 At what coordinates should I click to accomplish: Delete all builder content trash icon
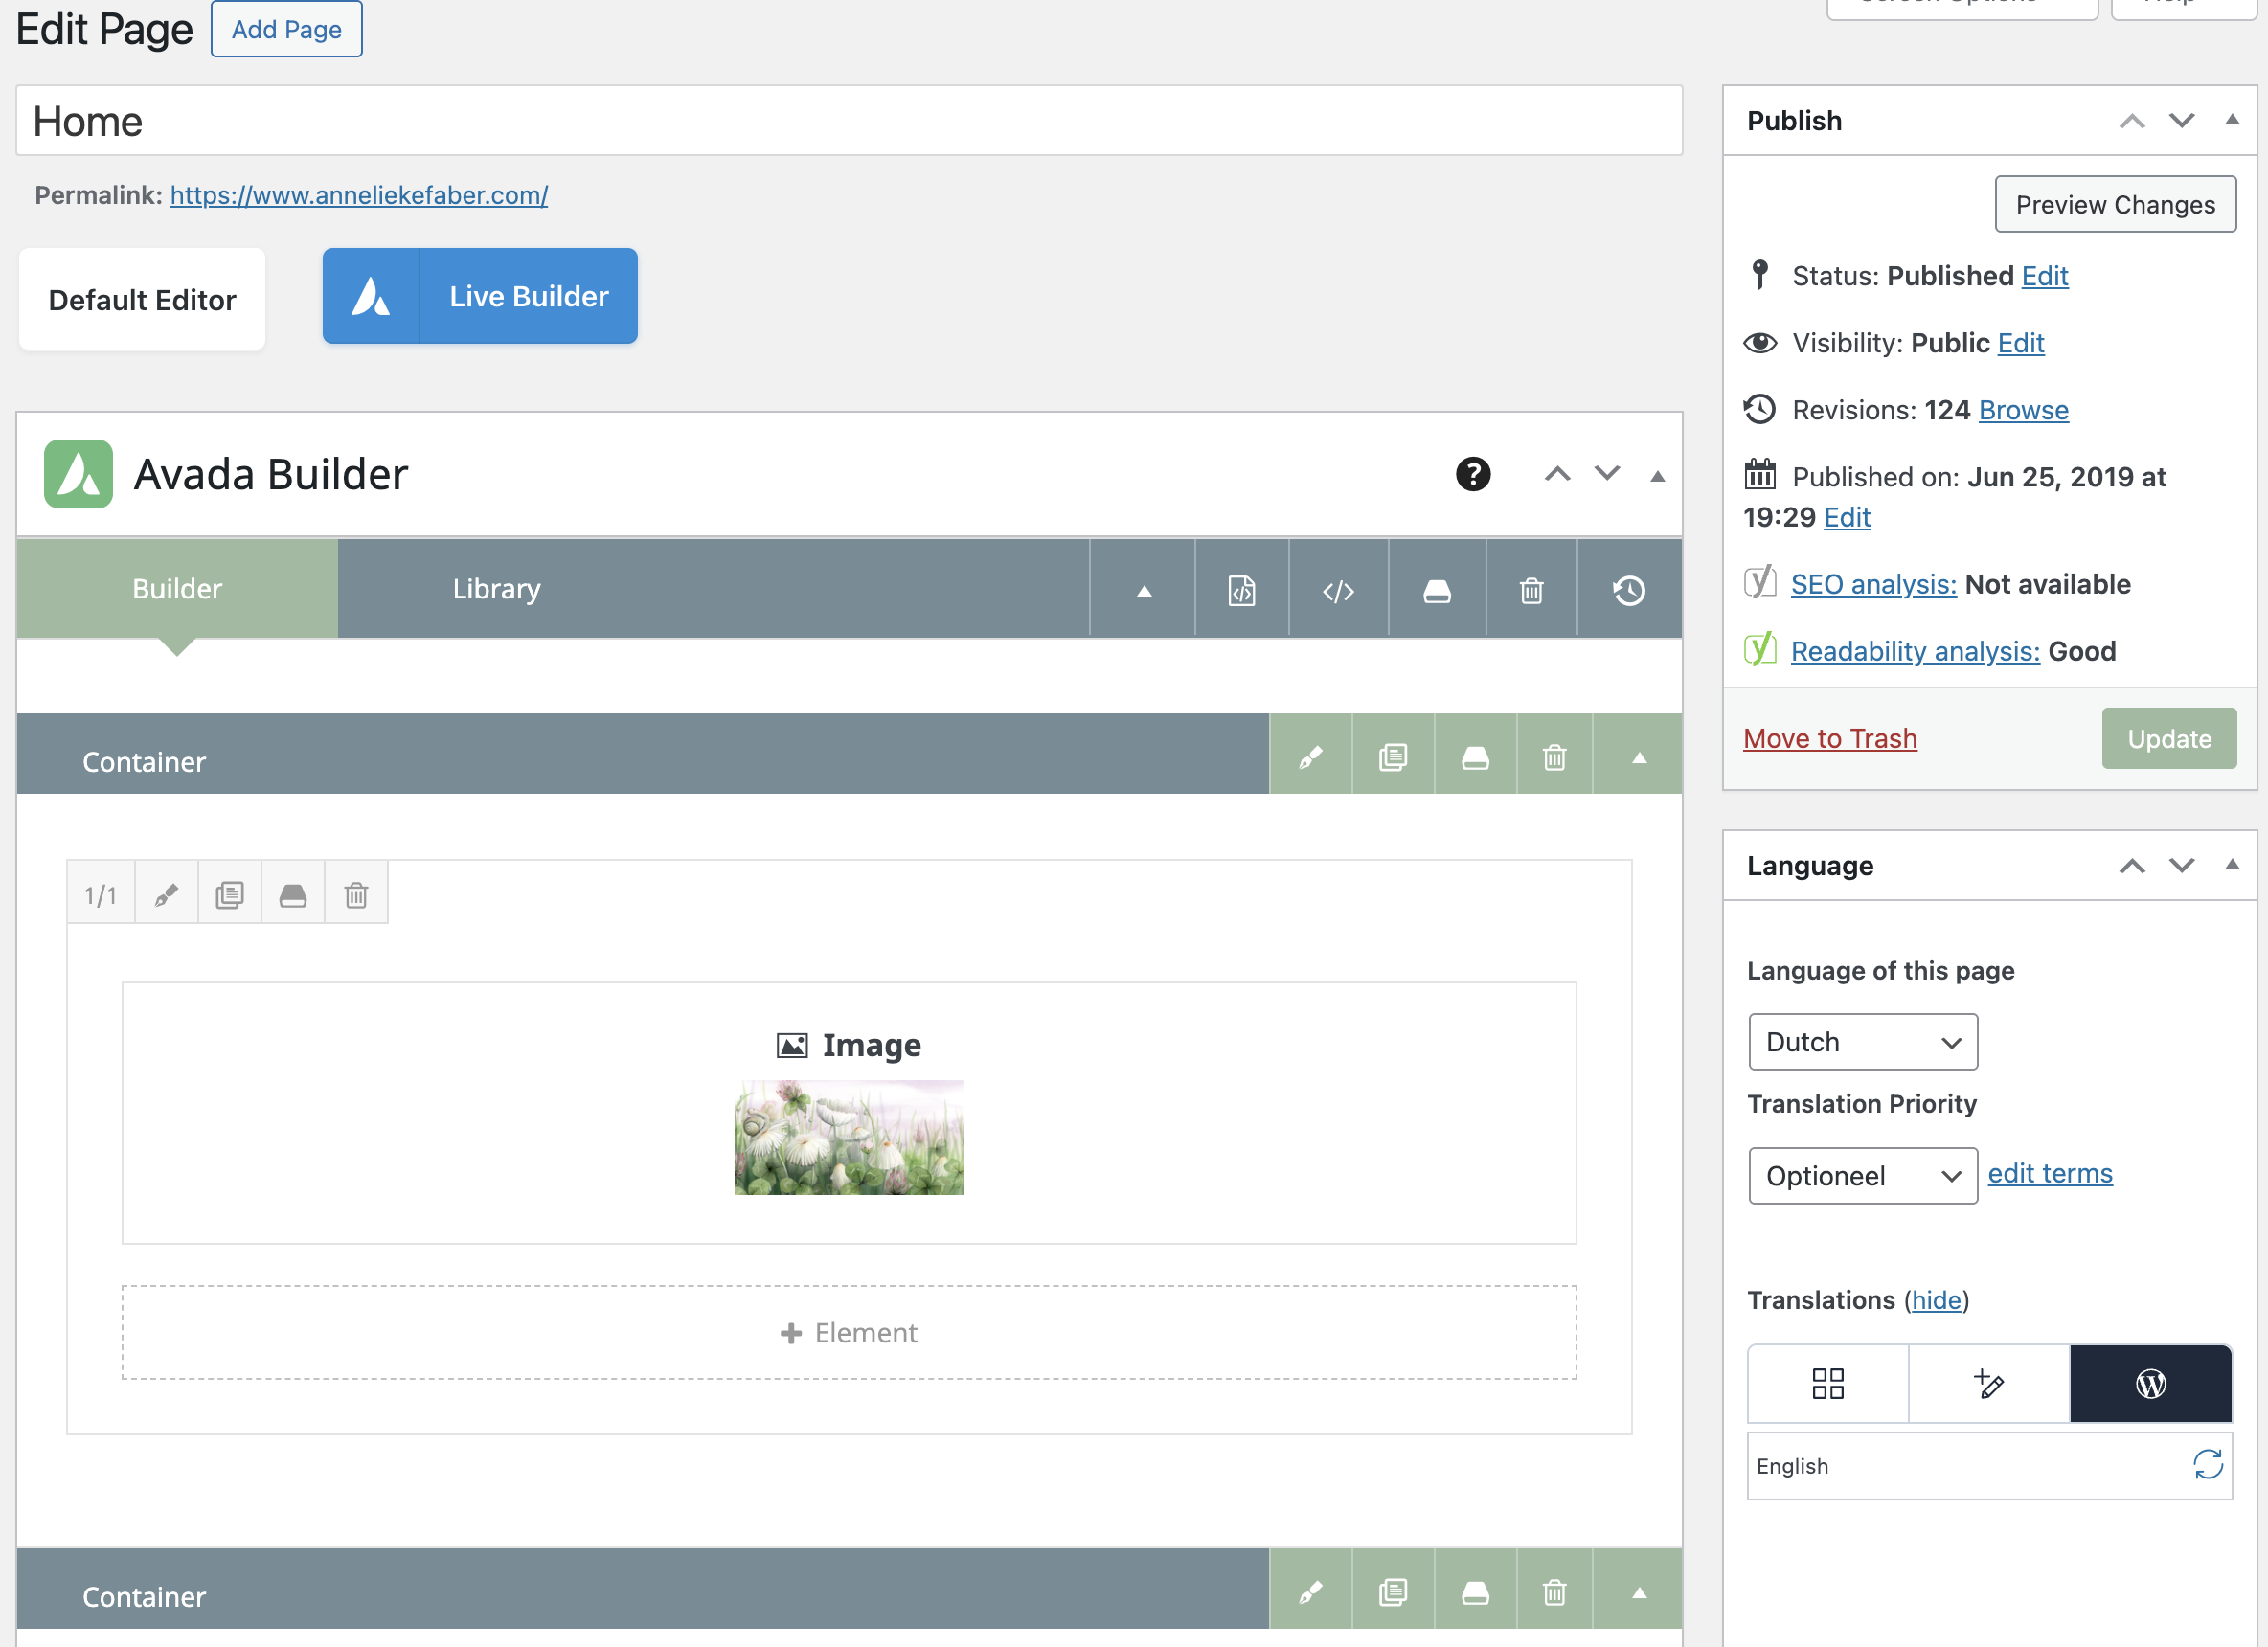(1531, 590)
